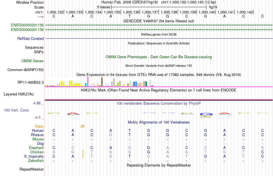Click the Window Position label
This screenshot has width=273, height=176.
[30, 2]
